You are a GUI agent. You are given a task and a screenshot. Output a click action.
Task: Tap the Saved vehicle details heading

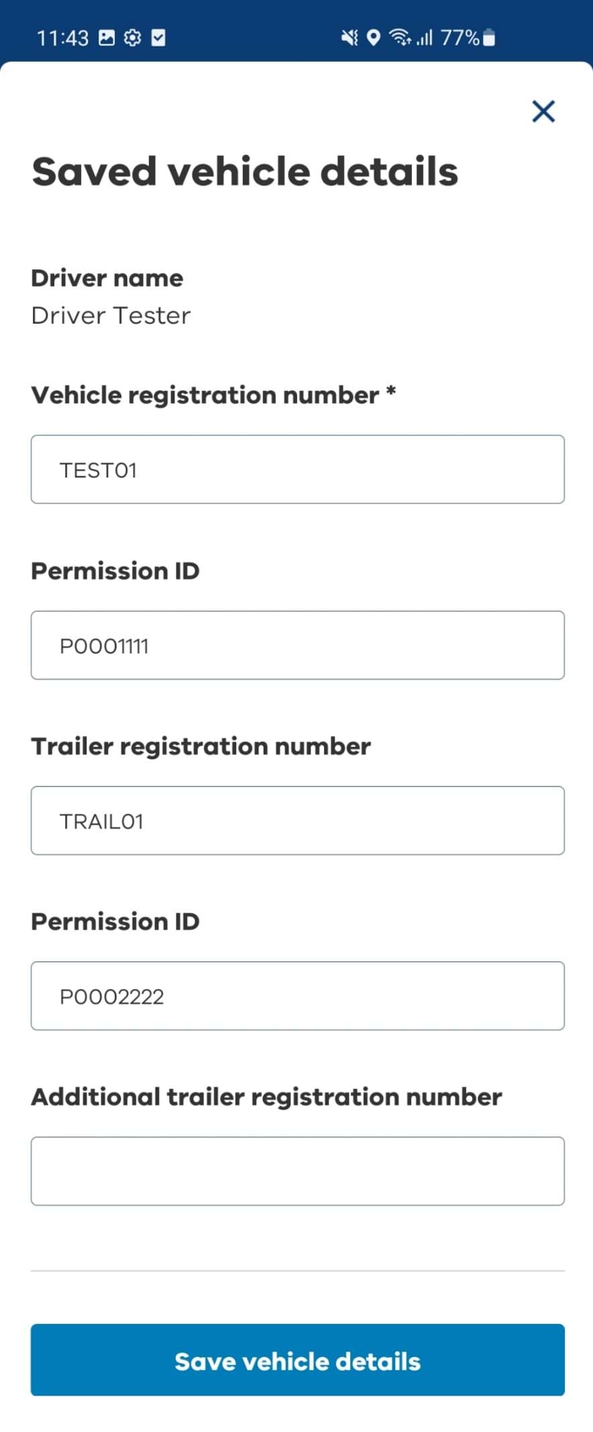[245, 171]
